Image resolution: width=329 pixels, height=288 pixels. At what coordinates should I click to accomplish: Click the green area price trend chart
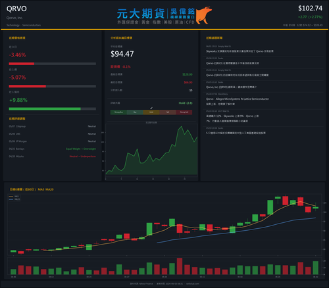[151, 151]
